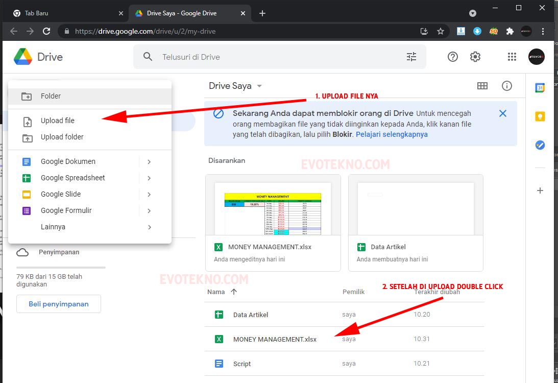This screenshot has height=383, width=558.
Task: Open the Google apps launcher grid
Action: [512, 57]
